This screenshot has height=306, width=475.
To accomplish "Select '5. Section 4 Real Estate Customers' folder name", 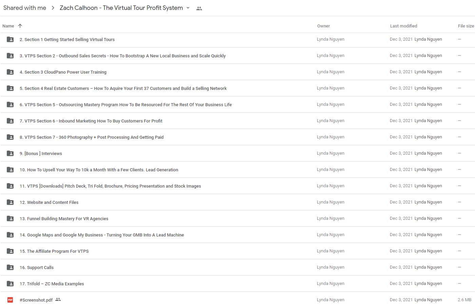I will pyautogui.click(x=123, y=88).
